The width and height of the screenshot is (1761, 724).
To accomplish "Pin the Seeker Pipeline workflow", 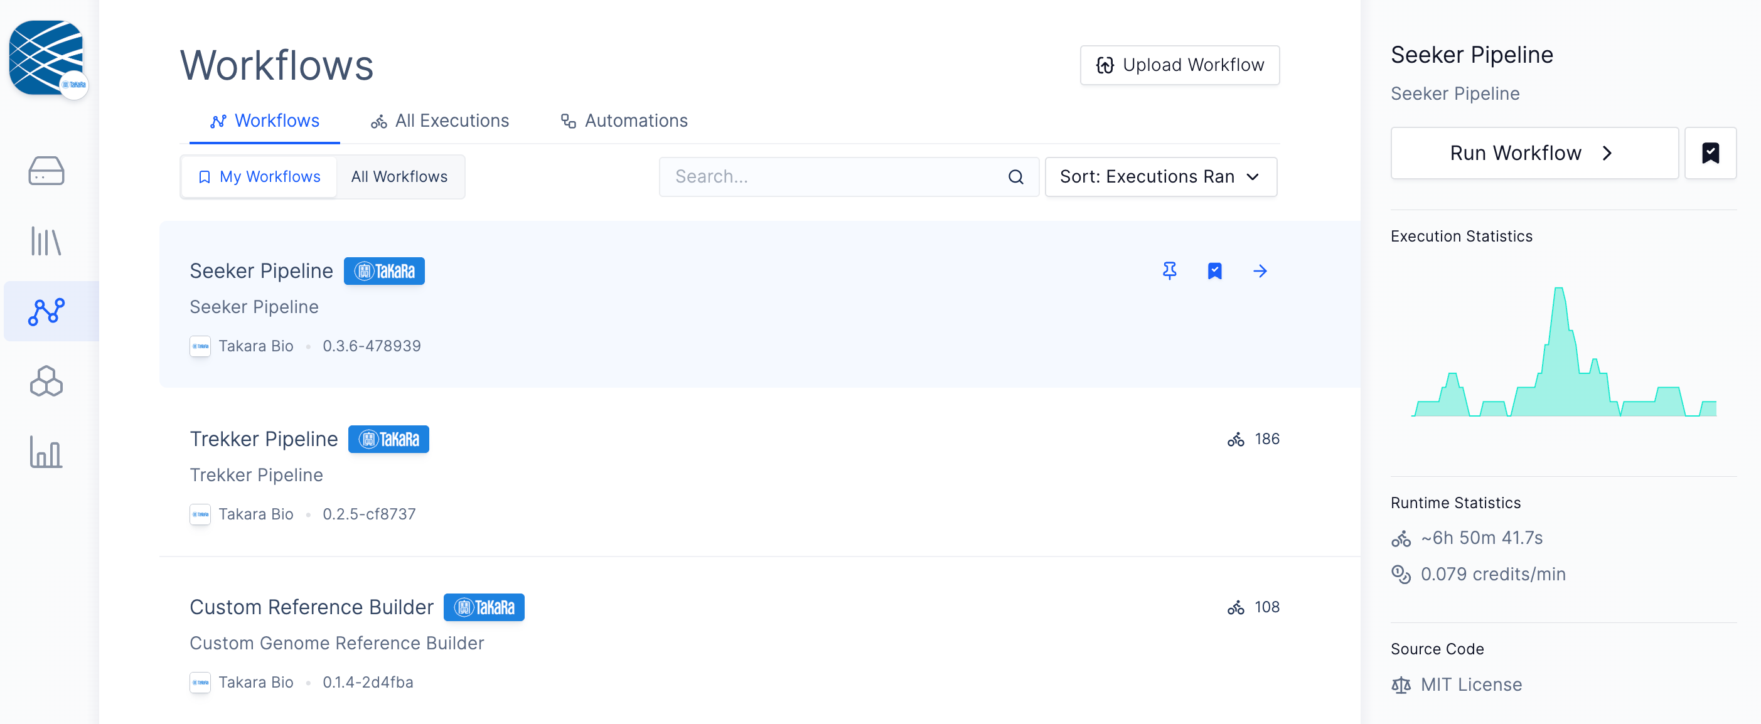I will [x=1170, y=271].
